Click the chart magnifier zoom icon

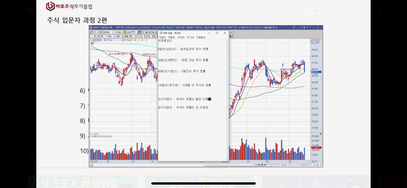(309, 165)
